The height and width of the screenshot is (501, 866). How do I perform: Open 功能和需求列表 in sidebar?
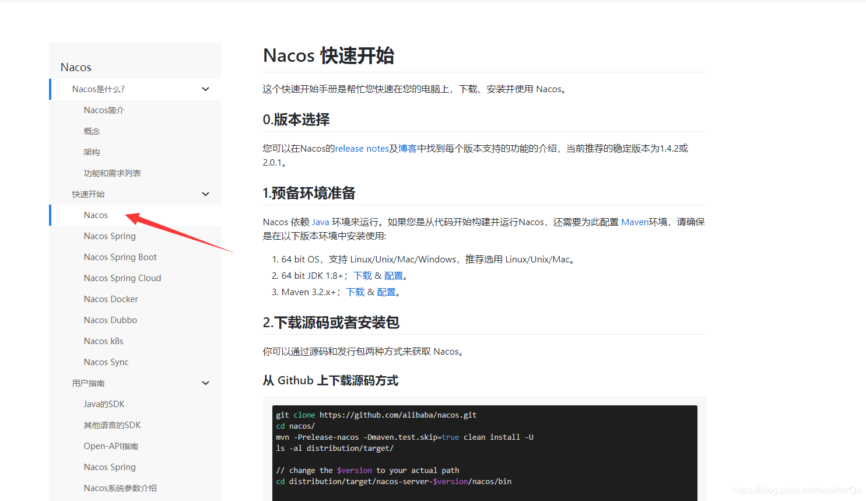tap(113, 173)
